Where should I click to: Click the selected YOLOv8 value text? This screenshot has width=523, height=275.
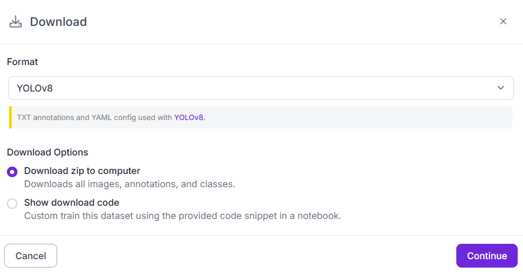(x=35, y=88)
